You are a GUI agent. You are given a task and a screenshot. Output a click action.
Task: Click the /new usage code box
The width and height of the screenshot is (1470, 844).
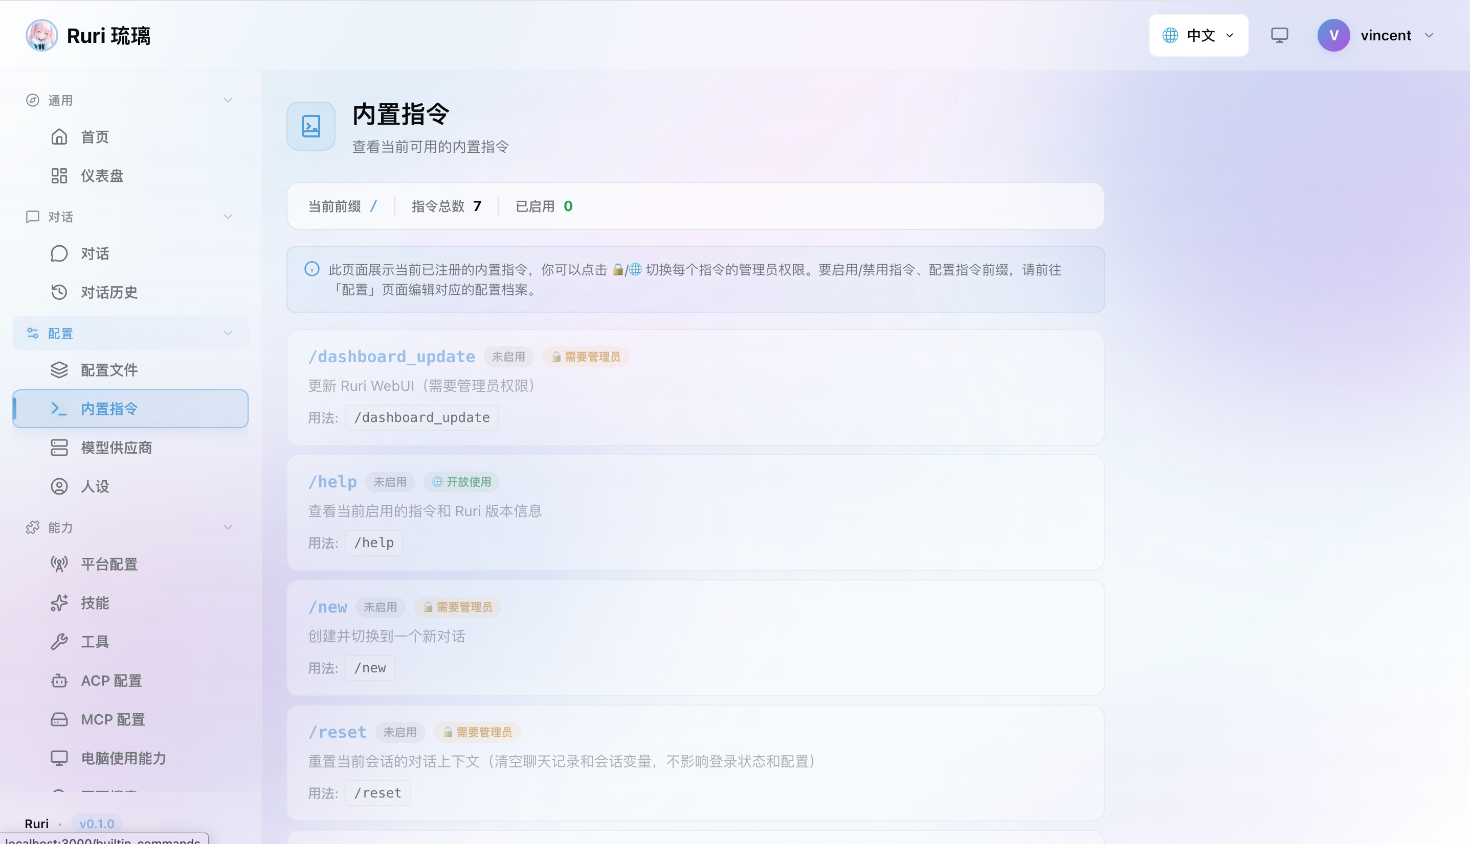pyautogui.click(x=370, y=668)
